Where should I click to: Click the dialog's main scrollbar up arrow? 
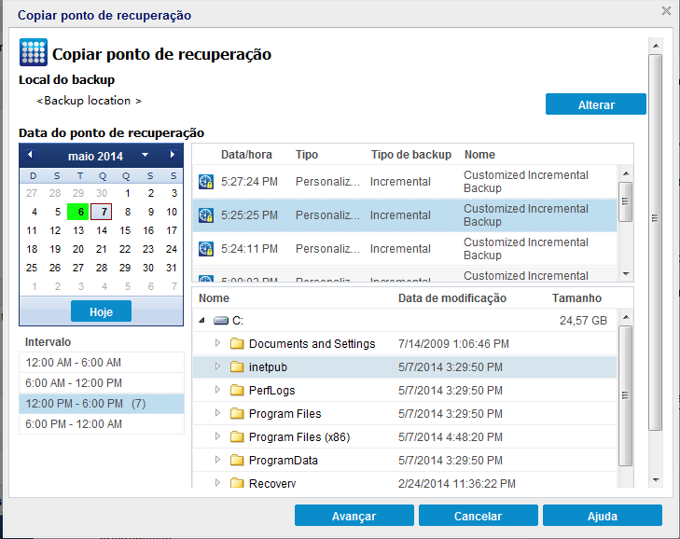point(656,46)
